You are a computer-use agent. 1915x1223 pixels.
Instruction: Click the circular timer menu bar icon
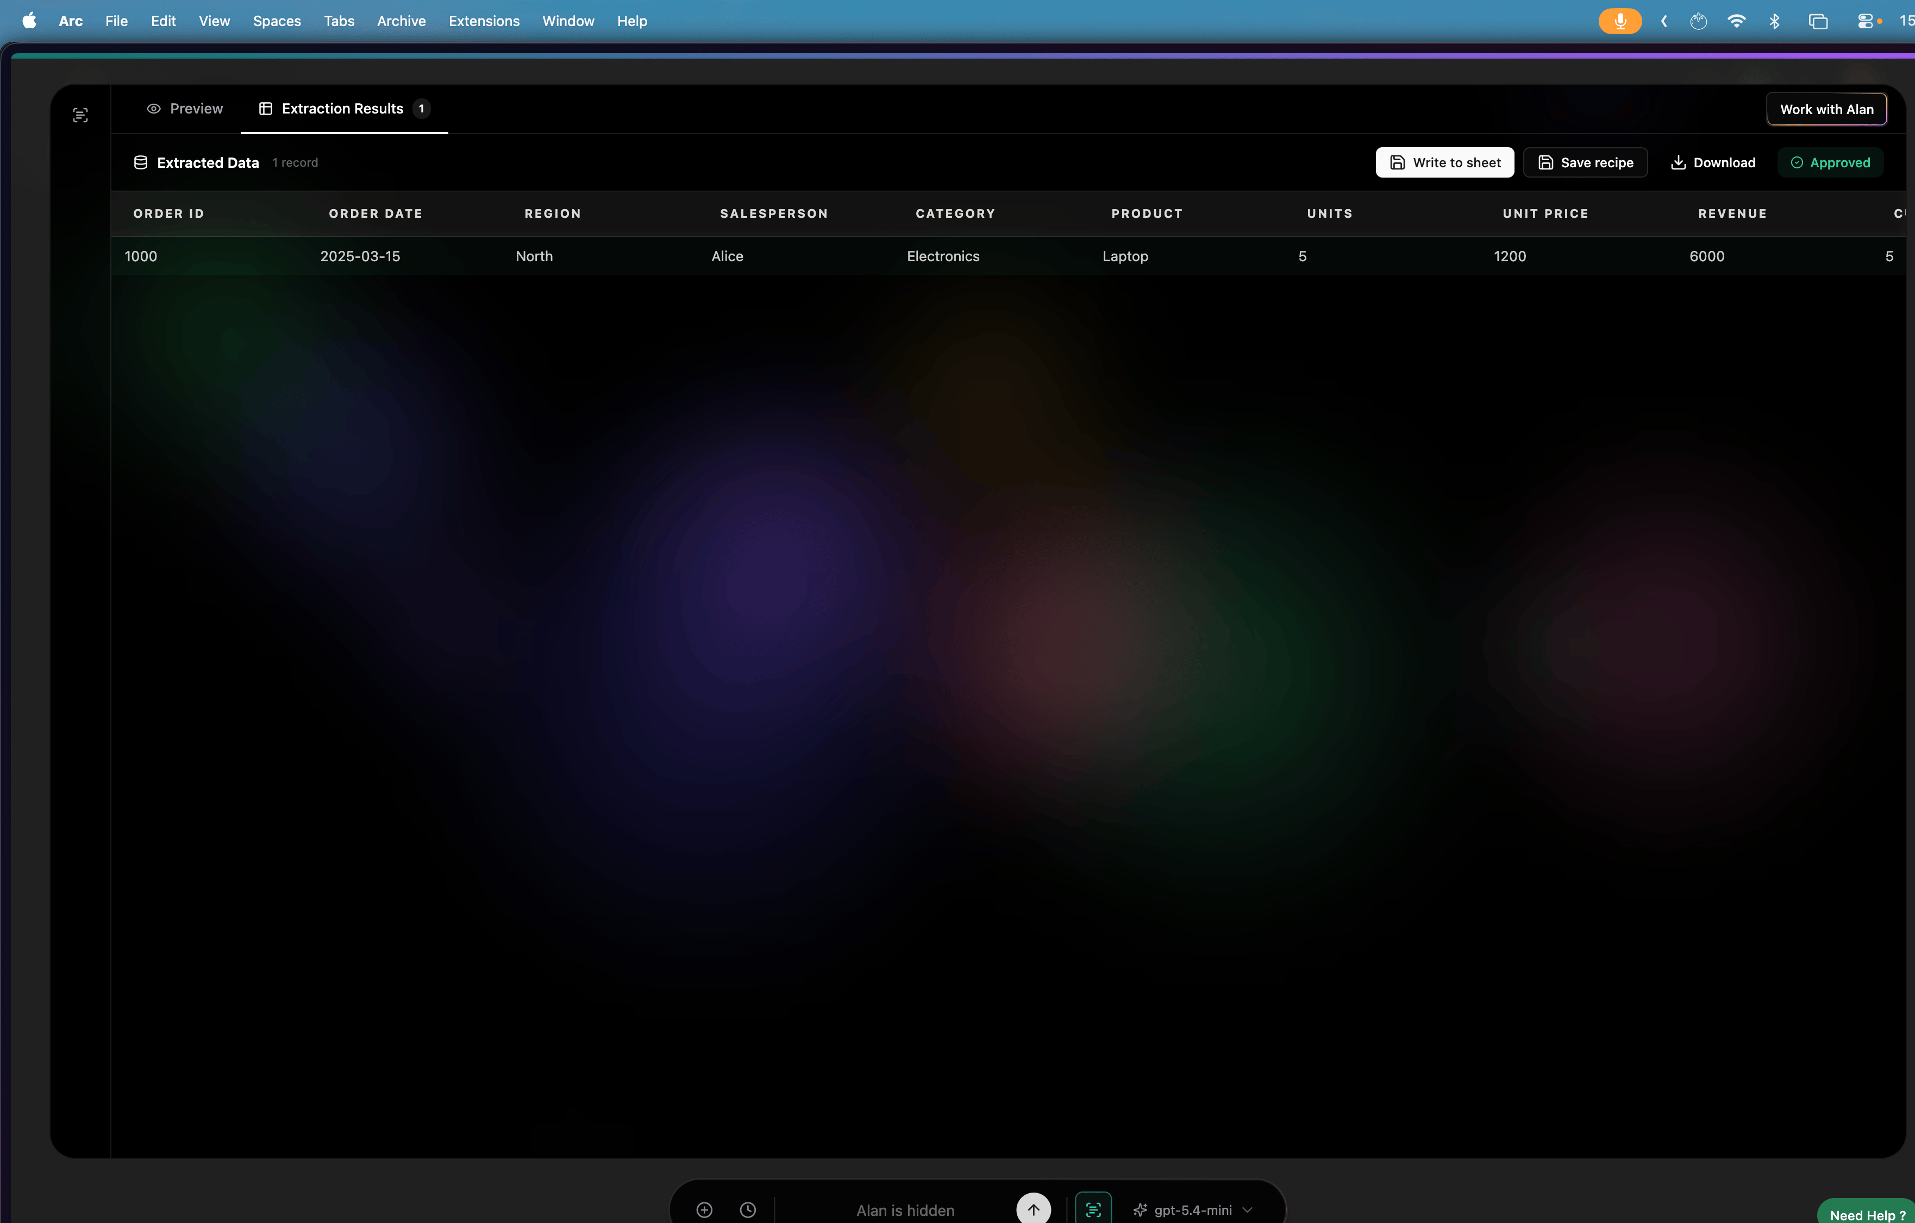pyautogui.click(x=1698, y=21)
